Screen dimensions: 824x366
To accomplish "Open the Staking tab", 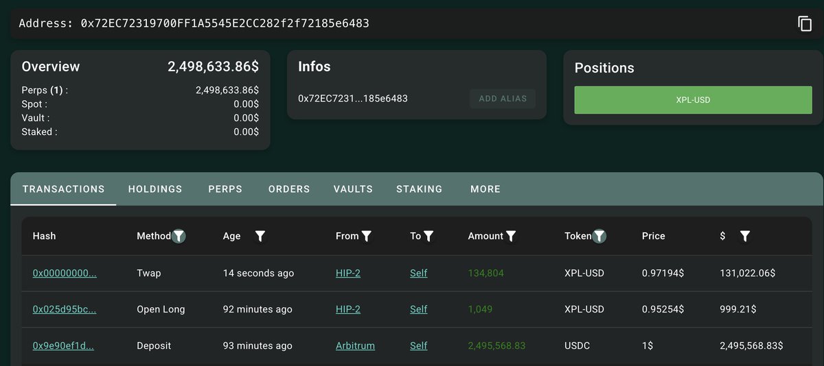I will (420, 189).
